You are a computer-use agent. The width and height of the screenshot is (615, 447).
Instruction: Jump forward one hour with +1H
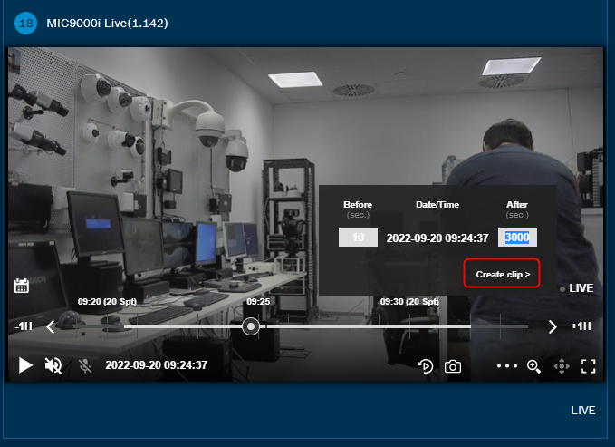tap(581, 326)
